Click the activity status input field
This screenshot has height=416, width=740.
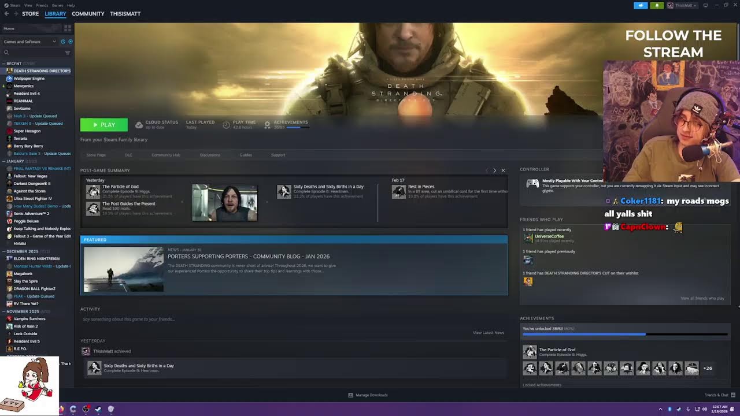click(294, 319)
